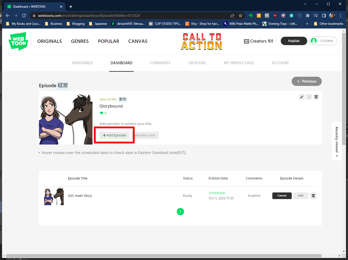Click the Call to Action banner
The image size is (348, 260).
pyautogui.click(x=202, y=41)
